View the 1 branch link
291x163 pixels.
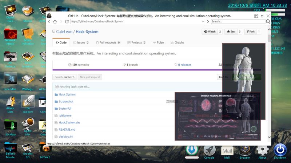[131, 65]
